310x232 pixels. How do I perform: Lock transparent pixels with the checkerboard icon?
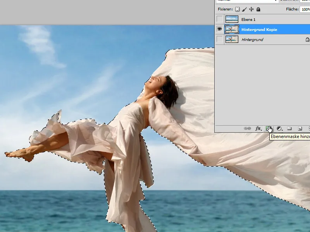tap(237, 9)
